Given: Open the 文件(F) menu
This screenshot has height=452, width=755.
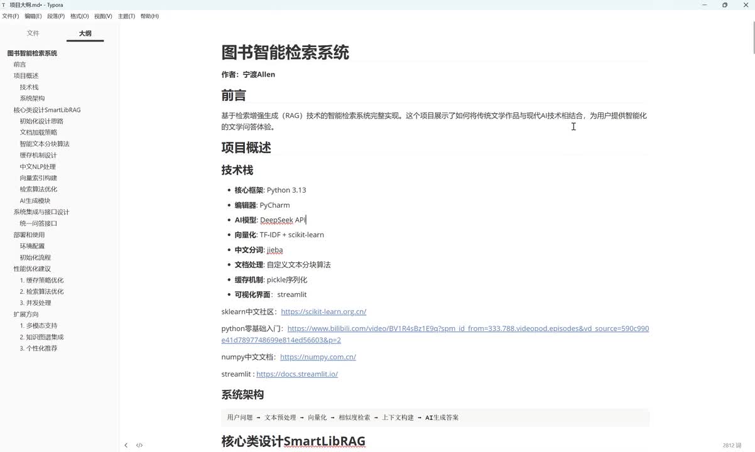Looking at the screenshot, I should click(x=11, y=16).
